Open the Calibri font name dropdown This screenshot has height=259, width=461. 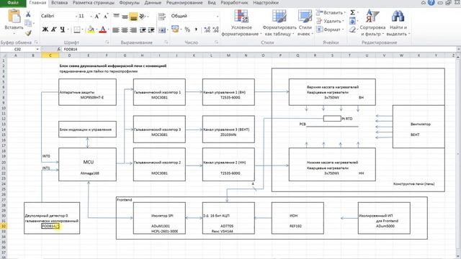76,16
